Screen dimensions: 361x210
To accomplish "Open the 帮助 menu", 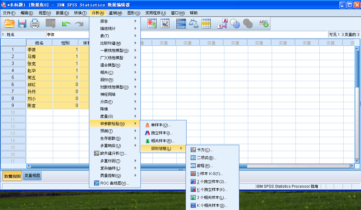I will tap(194, 13).
